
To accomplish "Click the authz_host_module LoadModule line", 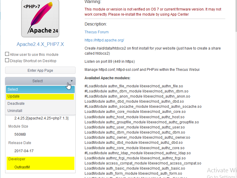I will [x=134, y=117].
